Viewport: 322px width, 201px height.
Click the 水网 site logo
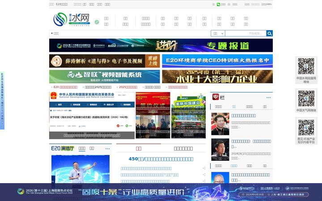click(72, 20)
